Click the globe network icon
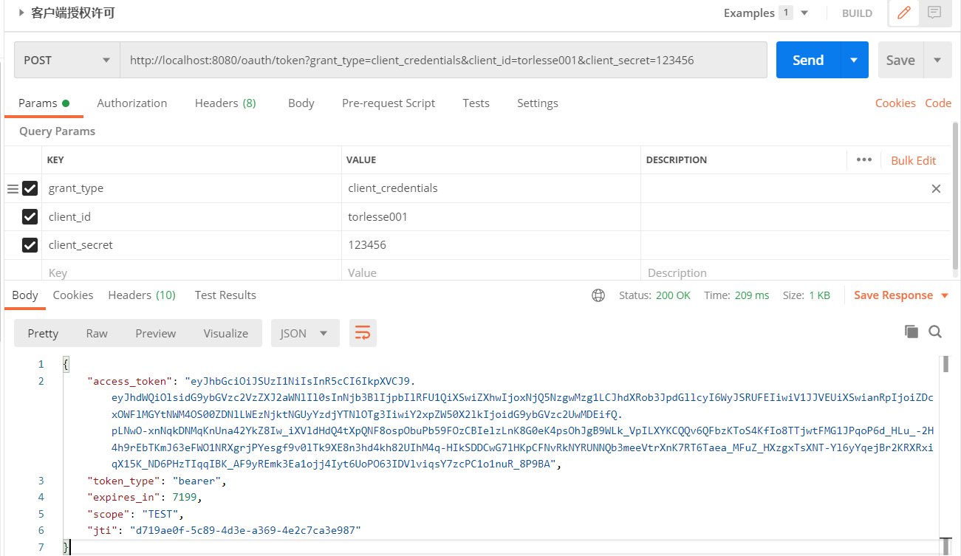Image resolution: width=961 pixels, height=556 pixels. (x=598, y=295)
